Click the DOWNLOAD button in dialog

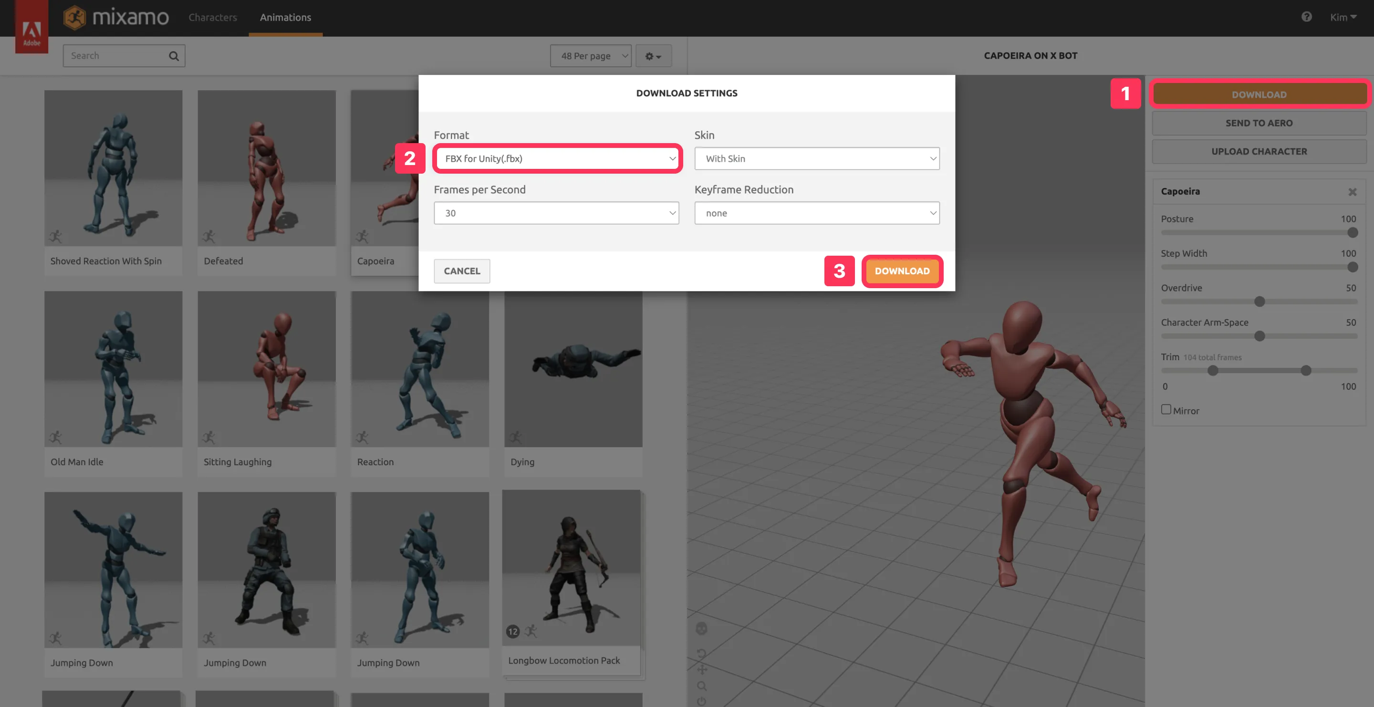coord(902,270)
